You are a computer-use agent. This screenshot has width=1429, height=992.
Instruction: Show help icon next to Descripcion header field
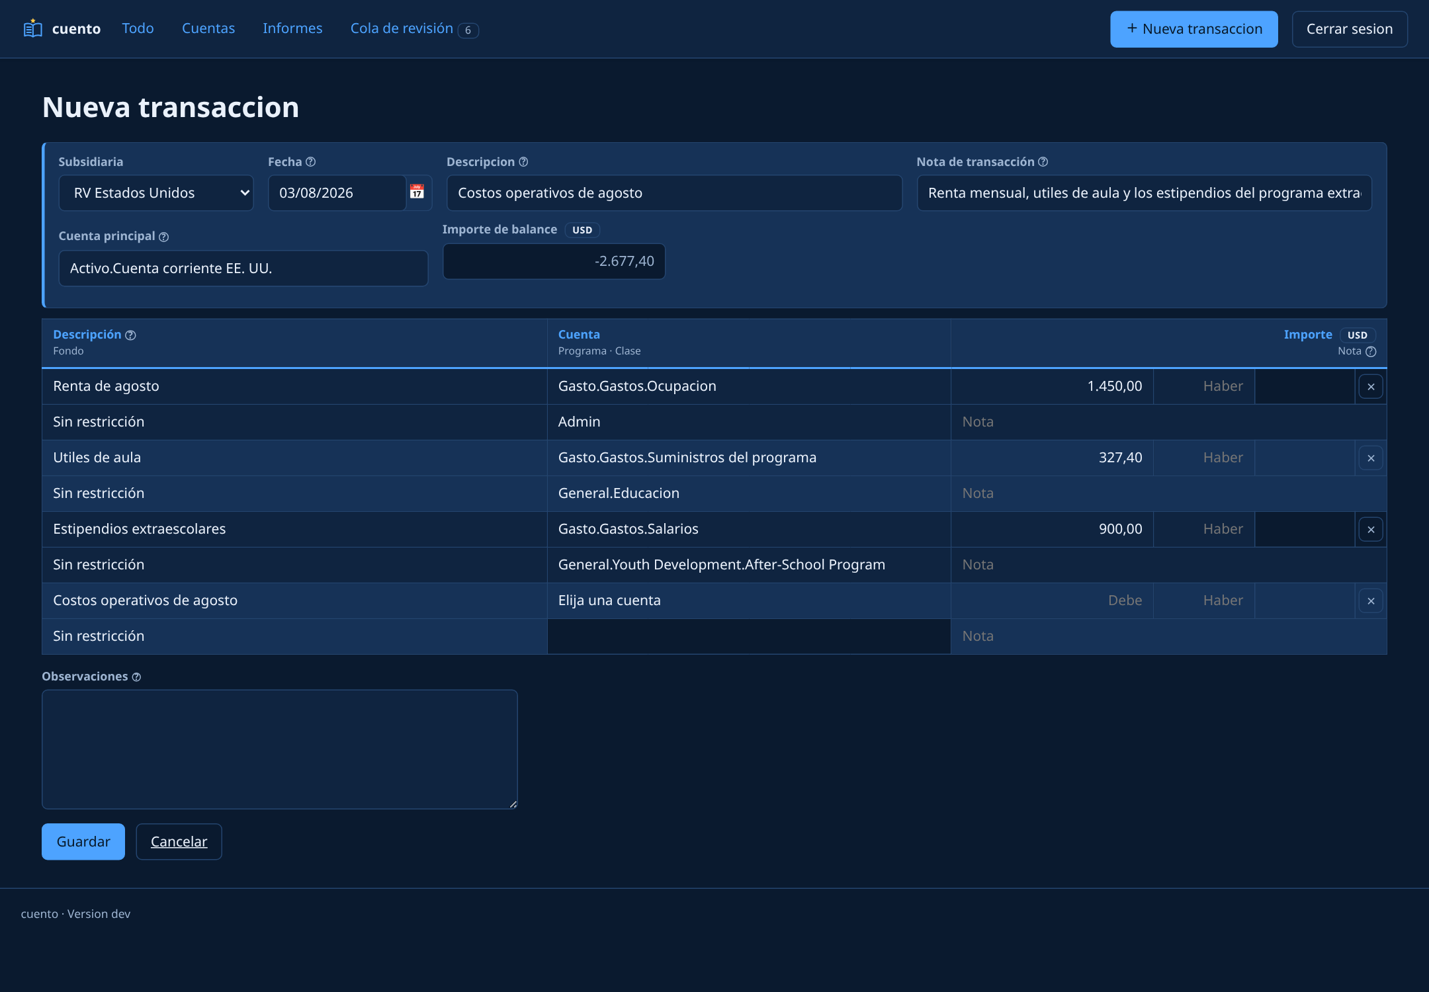[x=523, y=162]
